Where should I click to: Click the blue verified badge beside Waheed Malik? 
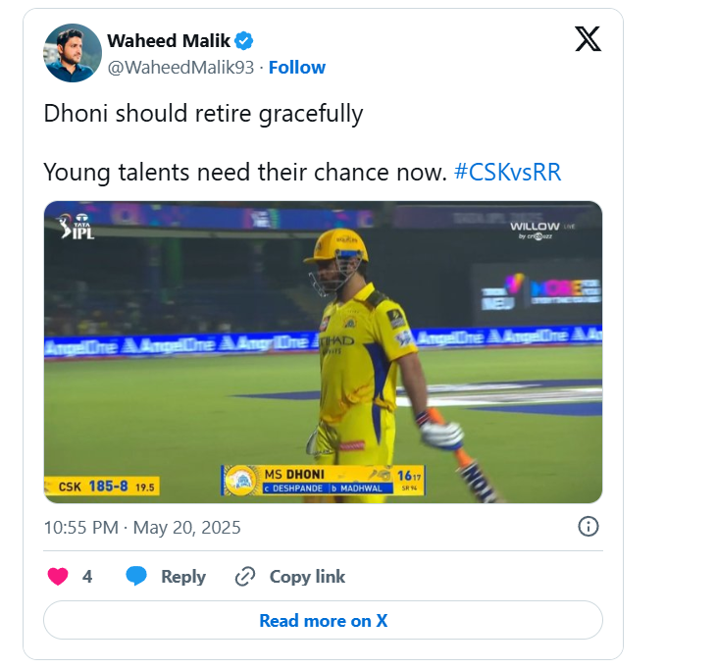click(244, 40)
